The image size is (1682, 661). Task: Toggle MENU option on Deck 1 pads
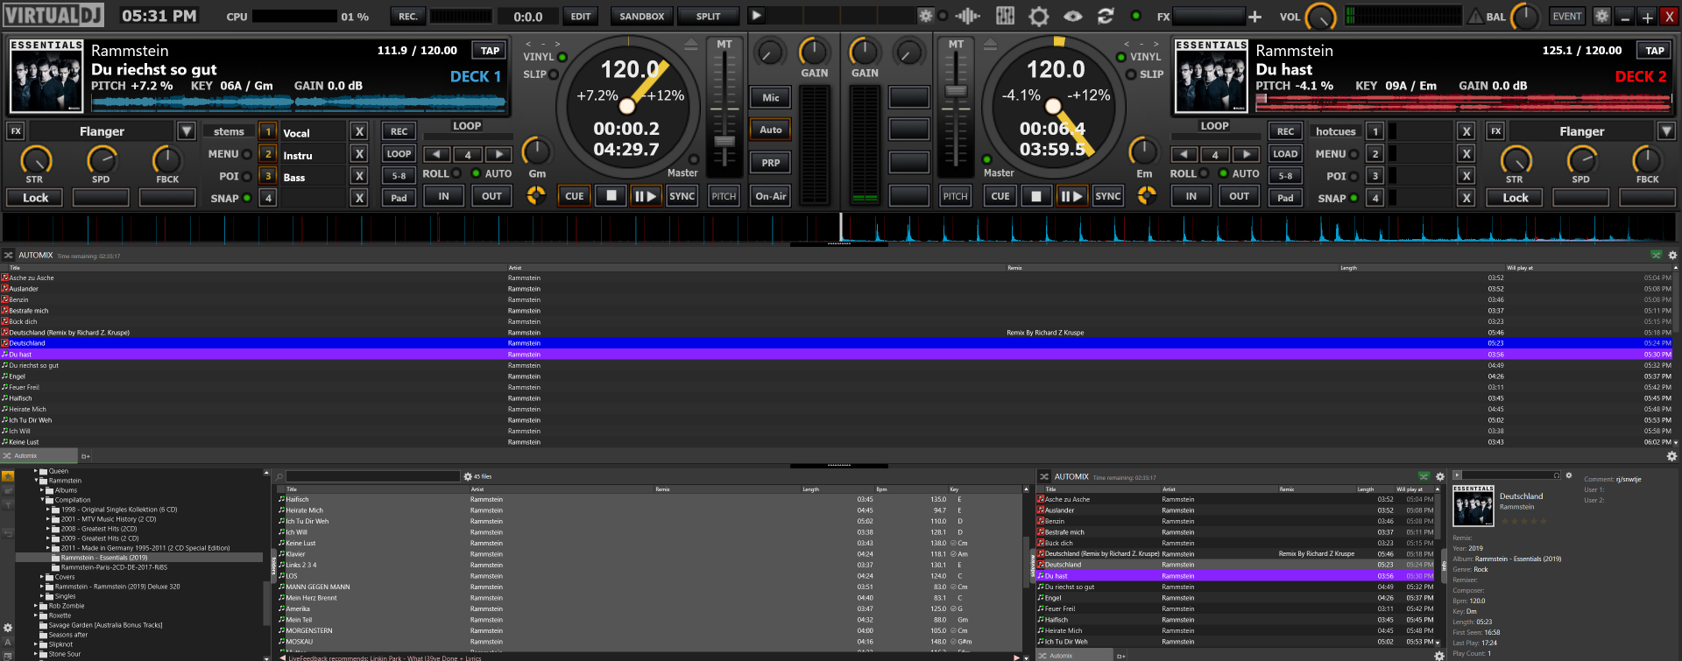tap(247, 154)
